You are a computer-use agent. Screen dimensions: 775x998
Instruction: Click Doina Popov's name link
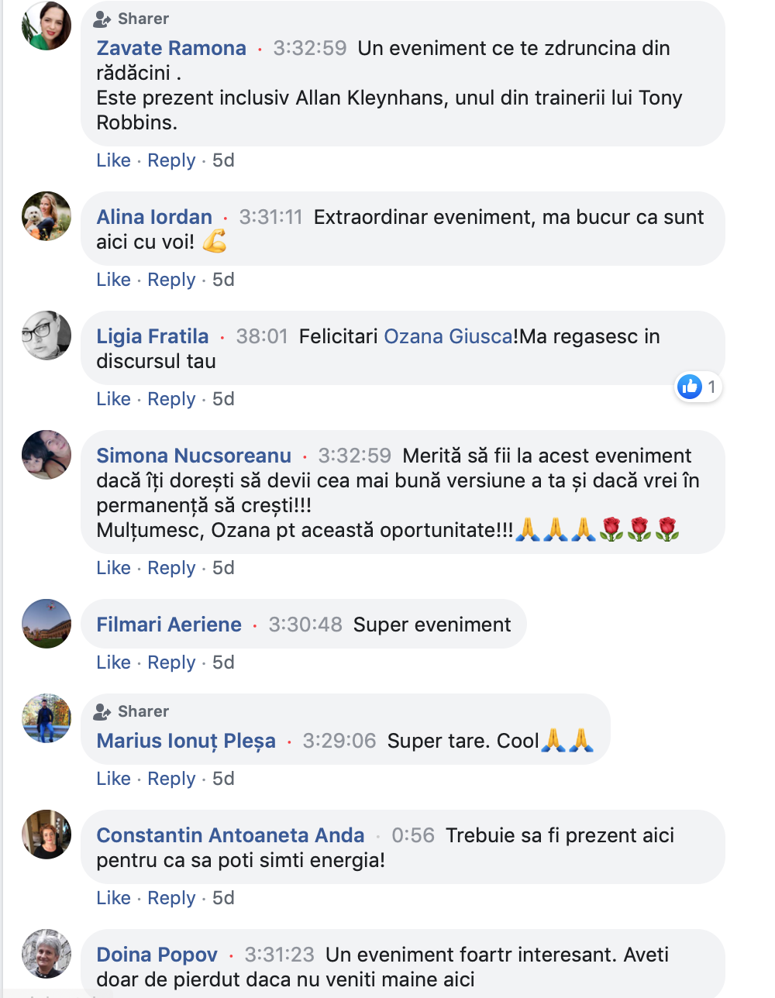pyautogui.click(x=157, y=955)
